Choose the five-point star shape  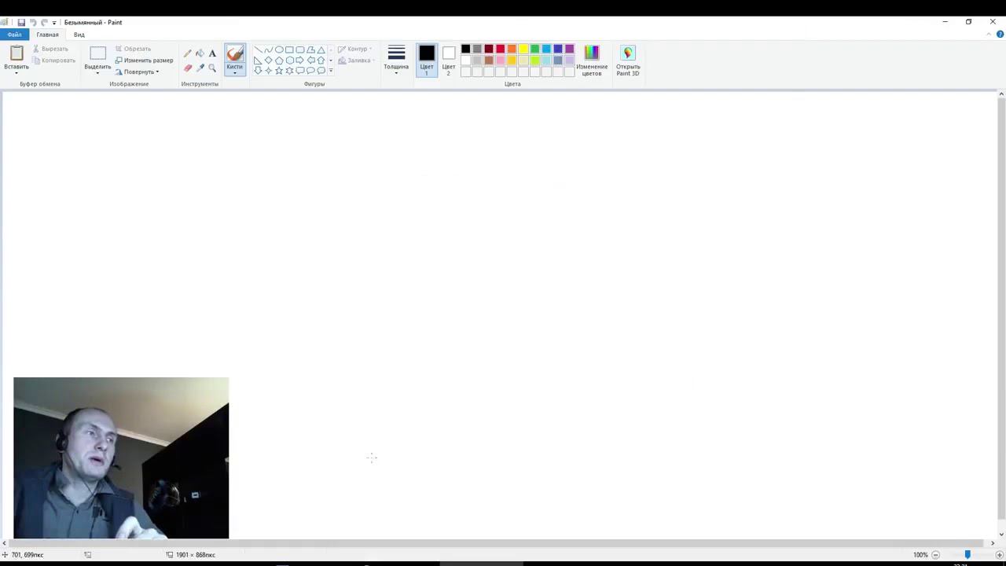tap(279, 70)
